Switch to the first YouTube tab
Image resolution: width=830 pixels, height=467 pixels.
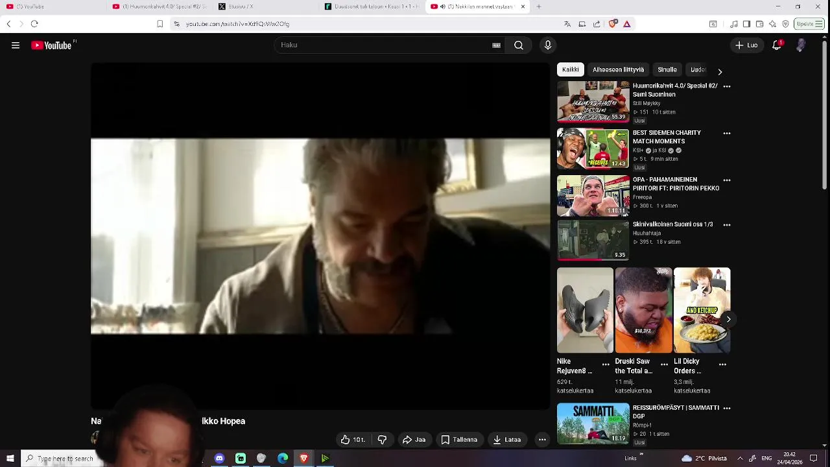[52, 6]
